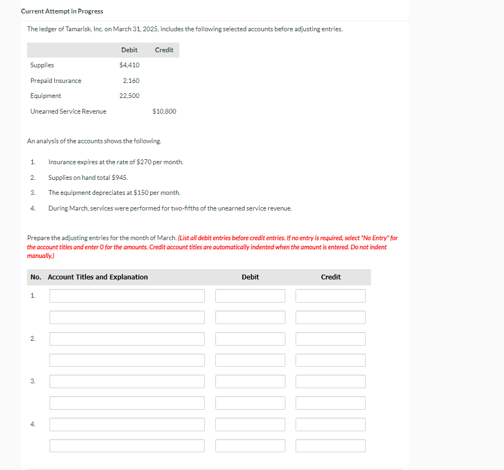Screen dimensions: 504x470
Task: Click the credit field in entry 4's first row
Action: pyautogui.click(x=330, y=424)
